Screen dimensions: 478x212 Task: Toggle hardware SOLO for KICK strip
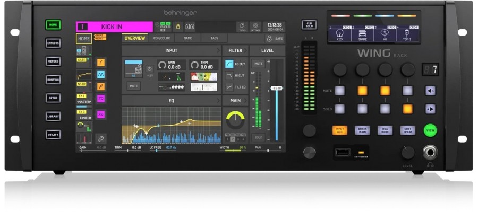pyautogui.click(x=339, y=109)
